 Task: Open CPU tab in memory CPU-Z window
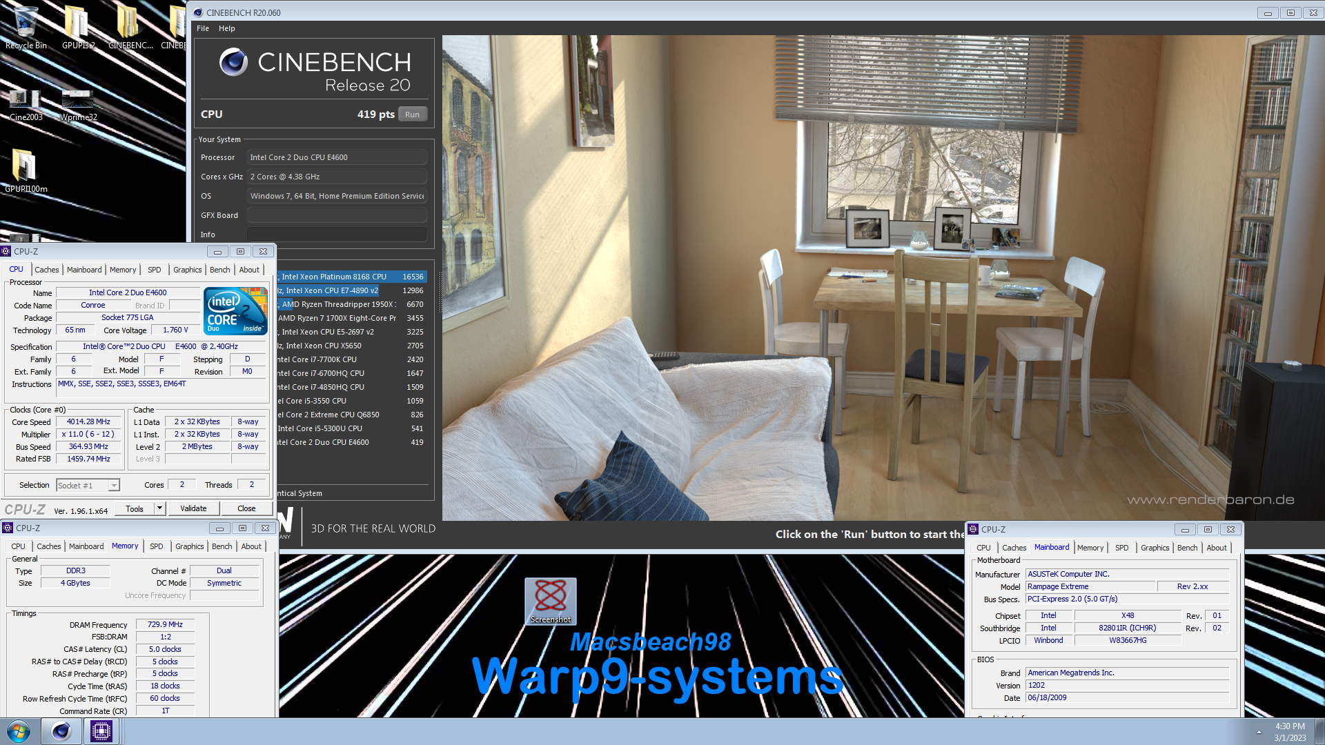pos(19,546)
